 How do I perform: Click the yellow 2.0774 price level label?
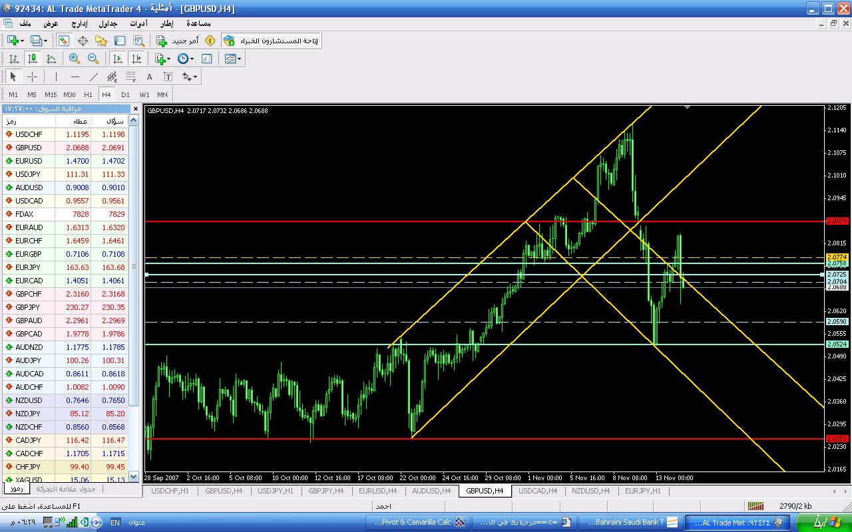click(x=837, y=257)
